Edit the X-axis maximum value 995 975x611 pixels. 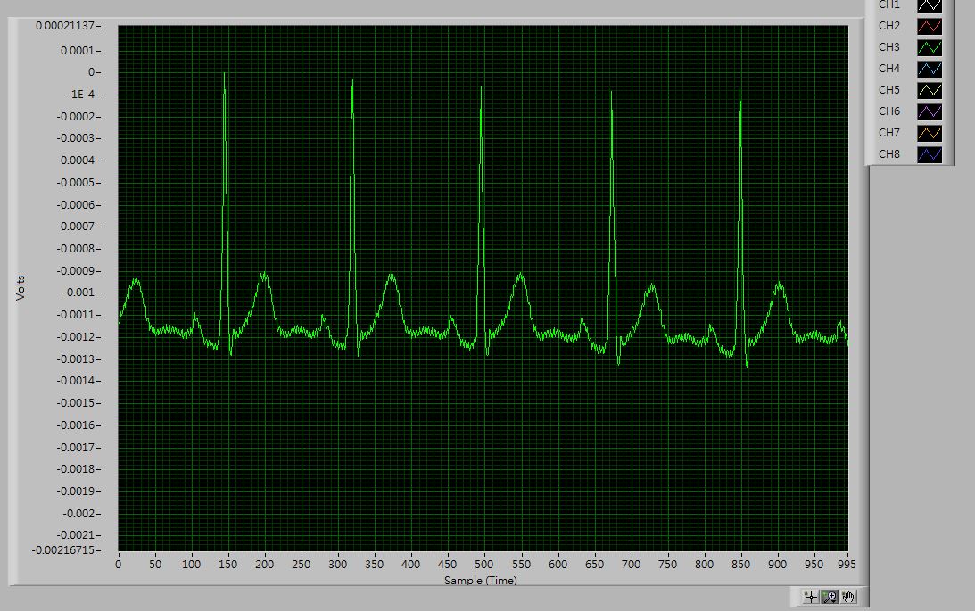point(847,565)
